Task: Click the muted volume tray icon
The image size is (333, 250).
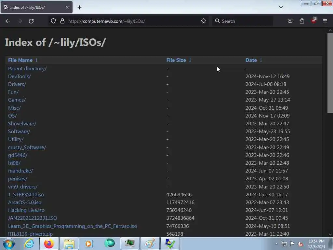Action: pyautogui.click(x=300, y=244)
